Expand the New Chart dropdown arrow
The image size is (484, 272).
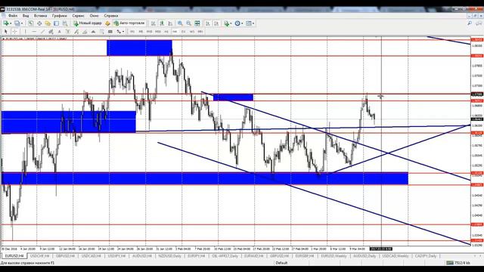click(x=11, y=23)
